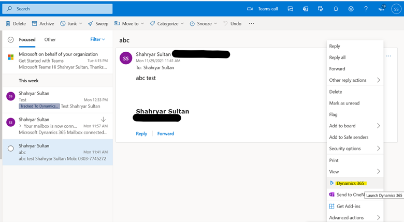Open the My Day calendar check icon
The height and width of the screenshot is (222, 404).
point(321,9)
